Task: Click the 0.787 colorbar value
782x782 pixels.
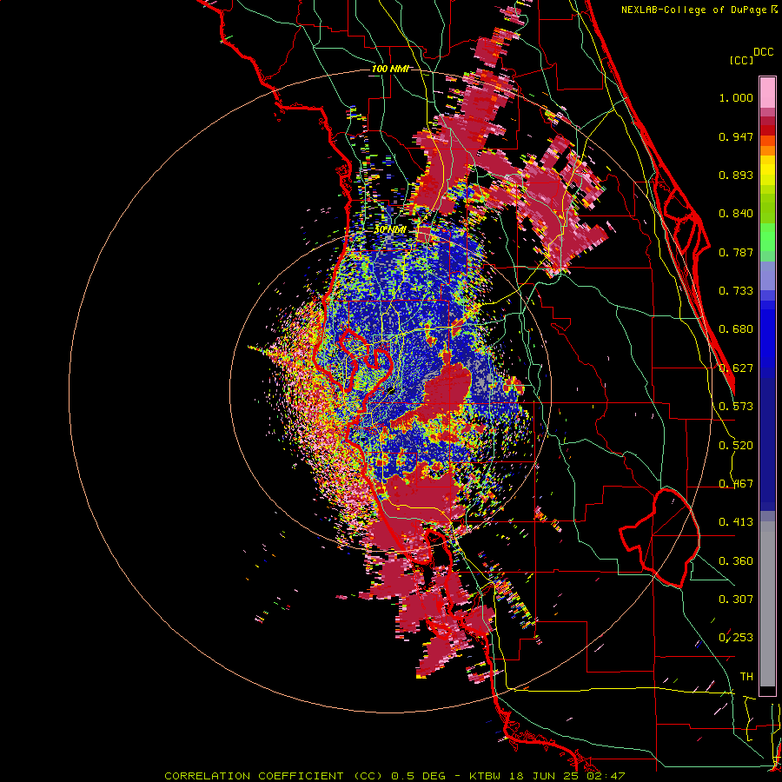Action: point(736,252)
